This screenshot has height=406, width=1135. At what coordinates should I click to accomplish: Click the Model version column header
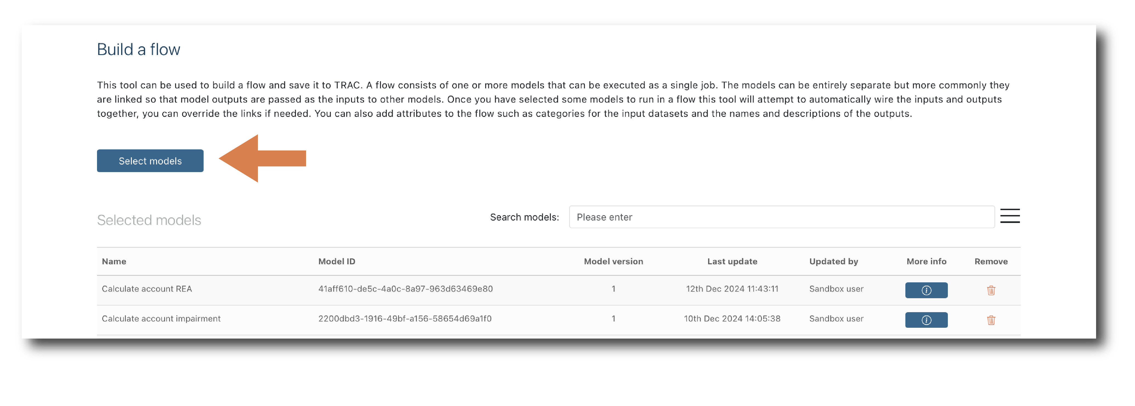613,262
